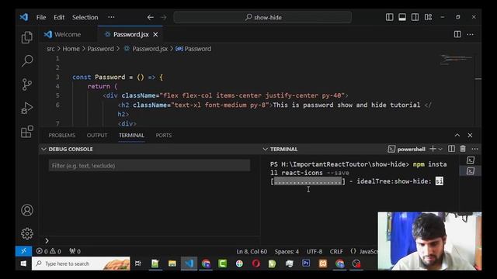Click the src breadcrumb
Image resolution: width=497 pixels, height=279 pixels.
[x=50, y=49]
